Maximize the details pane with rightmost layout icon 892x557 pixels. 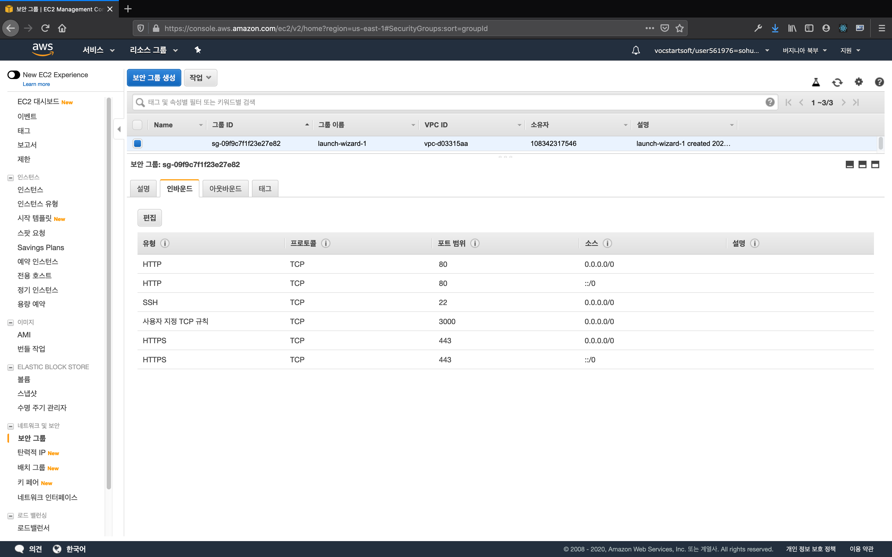pos(875,165)
